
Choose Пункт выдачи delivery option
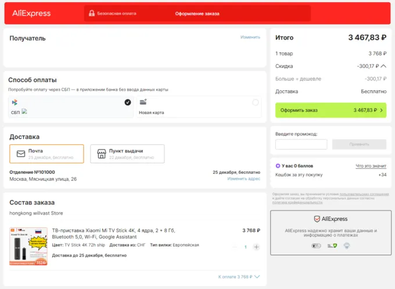point(127,154)
